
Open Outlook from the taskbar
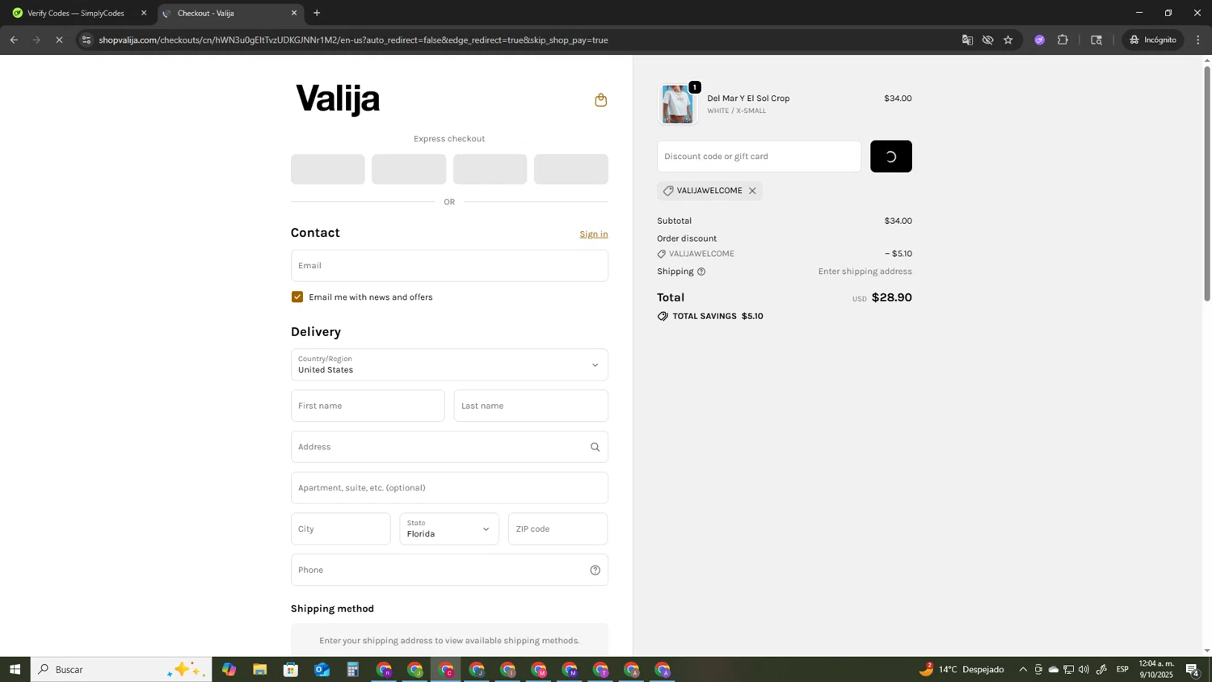[322, 670]
